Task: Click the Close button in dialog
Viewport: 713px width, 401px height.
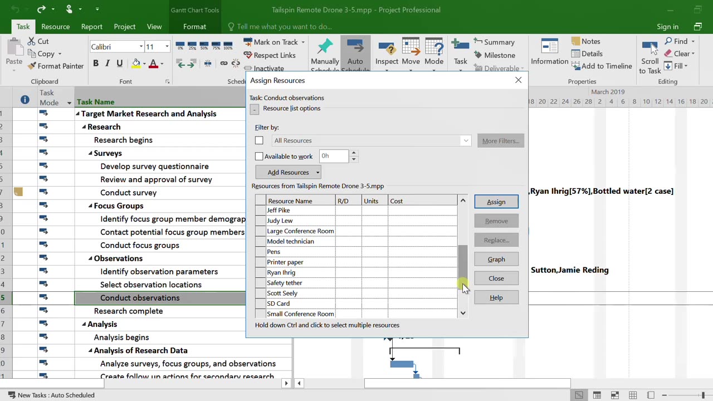Action: click(x=496, y=278)
